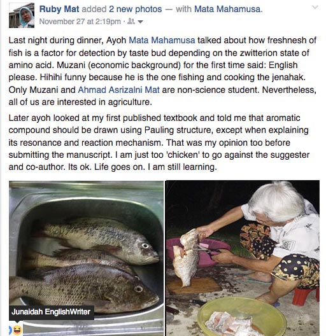Viewport: 326px width, 336px height.
Task: Expand the audience selector dropdown arrow
Action: [x=140, y=22]
